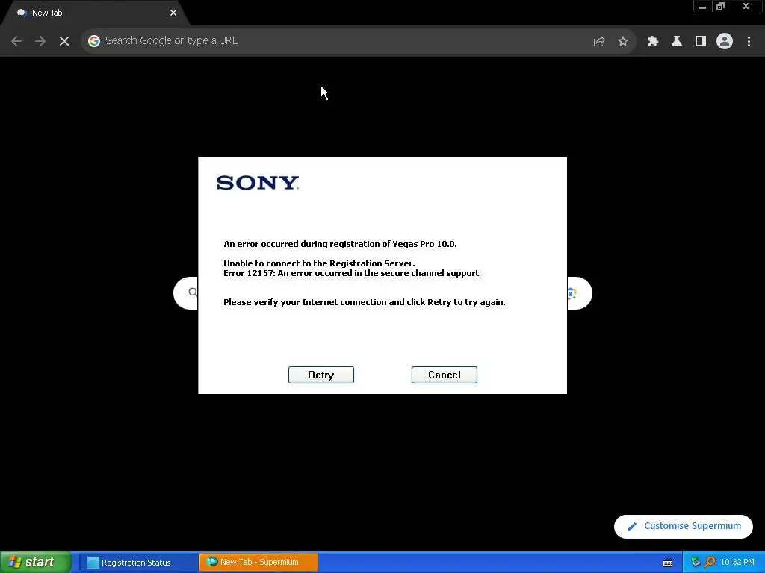Open the three-dot browser menu
Viewport: 765px width, 573px height.
tap(749, 42)
